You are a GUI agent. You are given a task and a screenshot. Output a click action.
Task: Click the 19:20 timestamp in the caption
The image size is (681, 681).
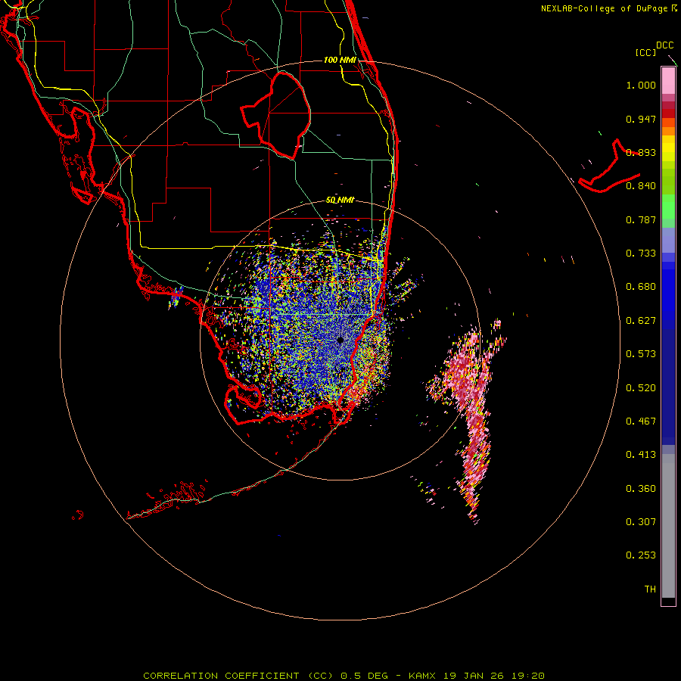[x=528, y=676]
